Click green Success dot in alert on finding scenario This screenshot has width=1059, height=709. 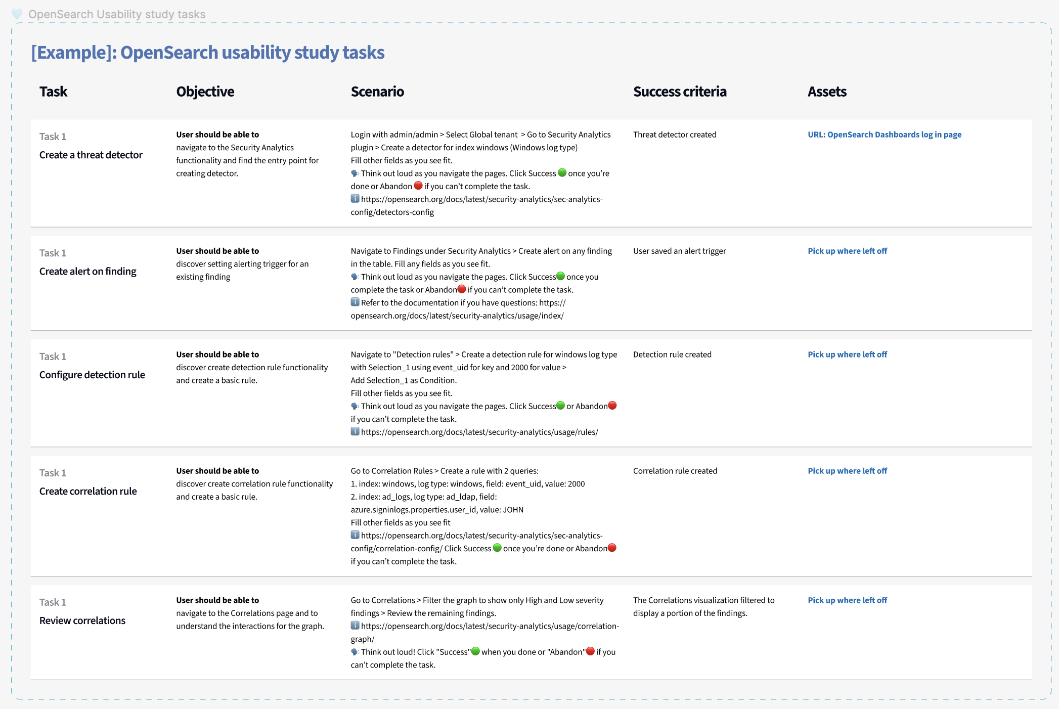[560, 276]
